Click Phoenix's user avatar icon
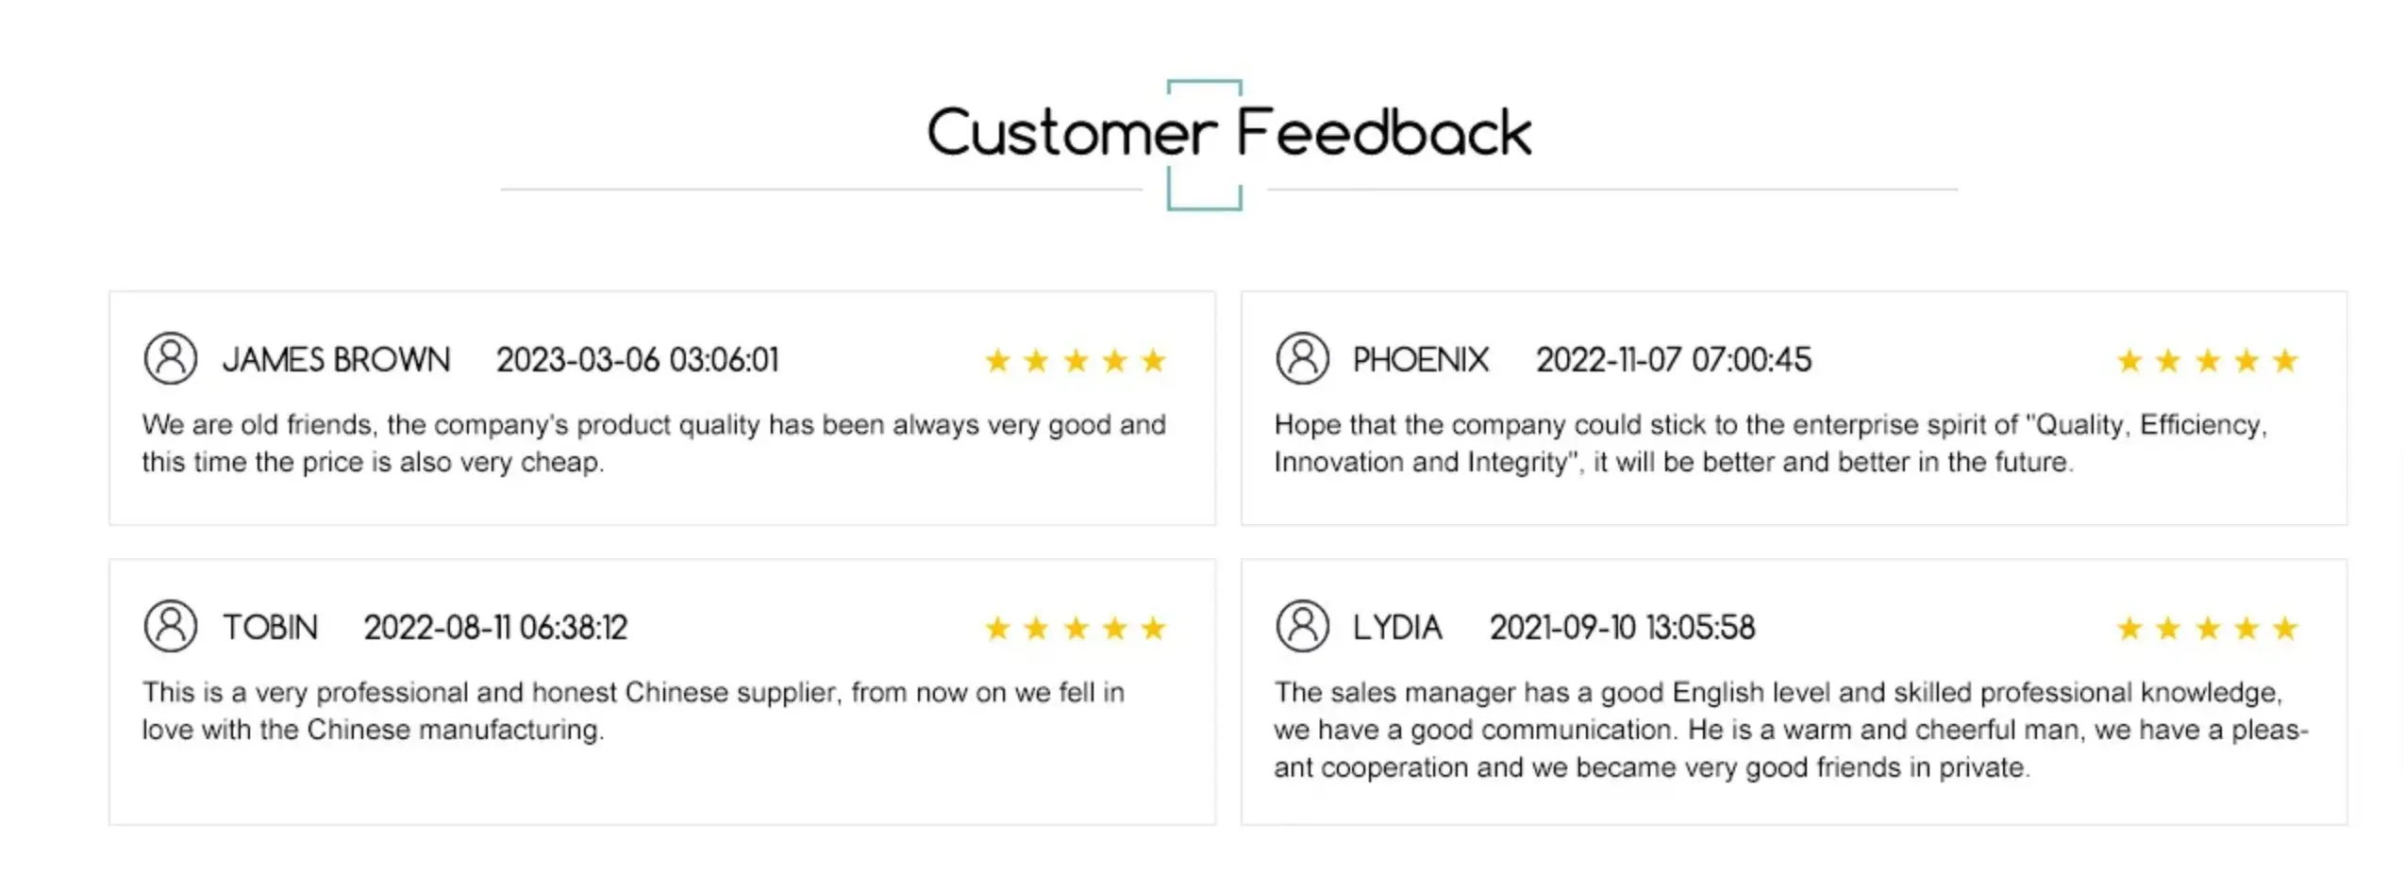The height and width of the screenshot is (871, 2404). pos(1303,358)
